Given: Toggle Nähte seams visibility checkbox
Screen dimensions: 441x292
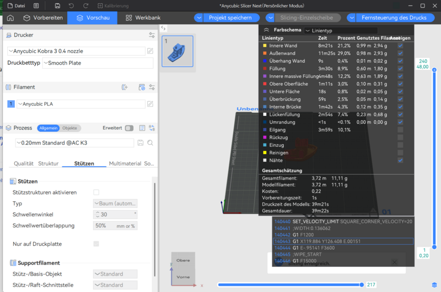Looking at the screenshot, I should pyautogui.click(x=400, y=161).
